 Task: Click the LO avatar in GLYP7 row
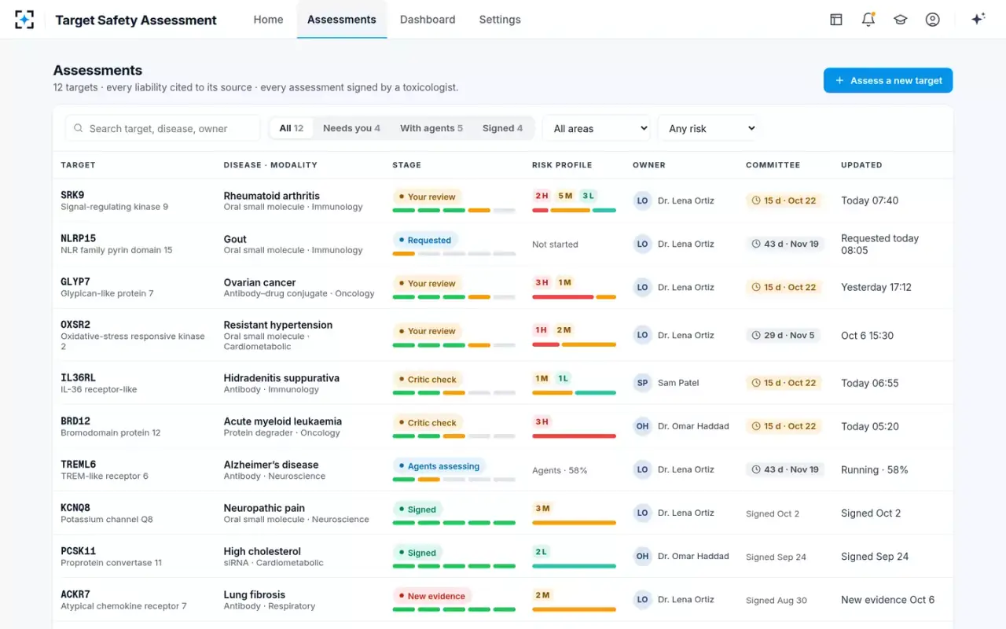pyautogui.click(x=642, y=287)
